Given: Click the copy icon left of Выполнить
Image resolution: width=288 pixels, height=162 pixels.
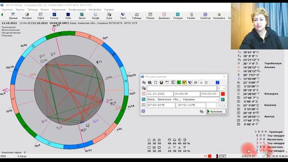Looking at the screenshot, I should 201,112.
